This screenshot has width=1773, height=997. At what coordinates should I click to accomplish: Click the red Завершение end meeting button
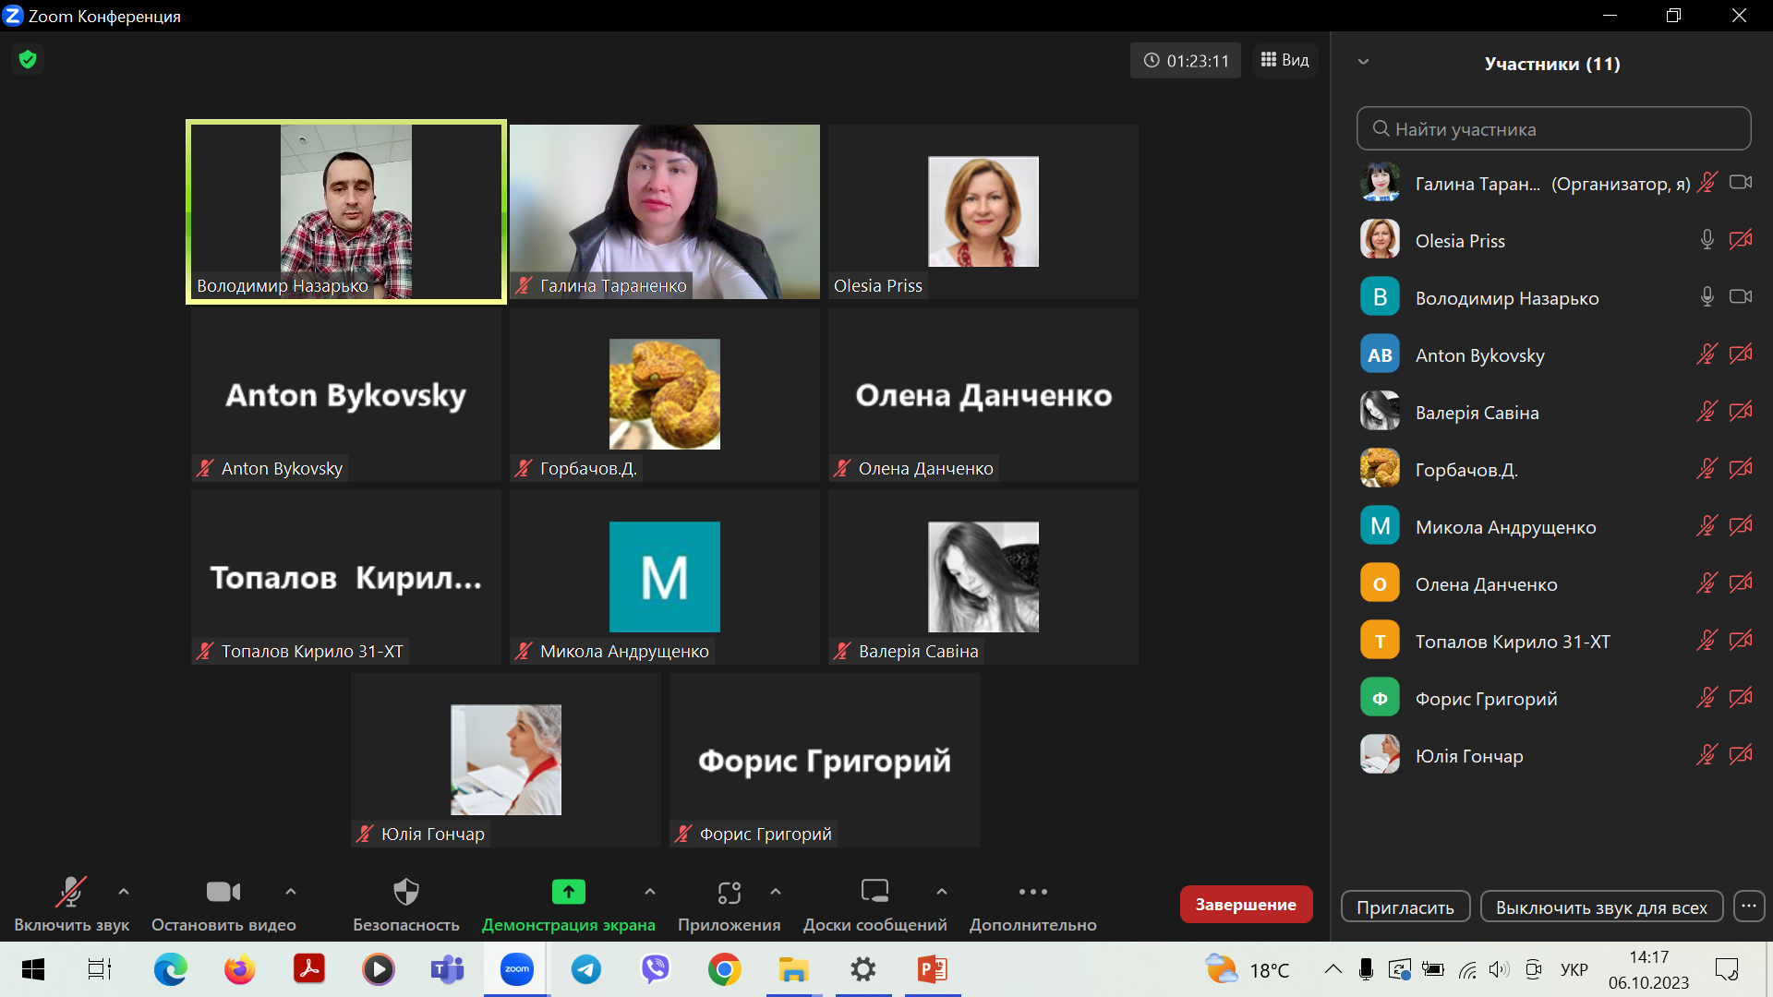pyautogui.click(x=1245, y=905)
